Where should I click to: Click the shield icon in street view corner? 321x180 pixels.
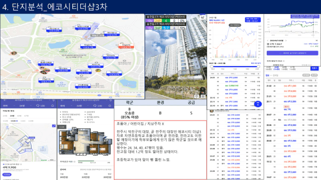point(197,96)
